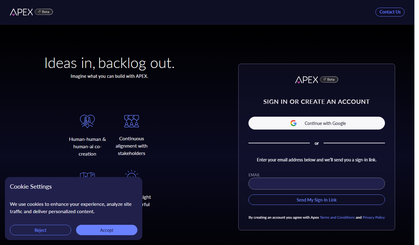419x245 pixels.
Task: Click the stakeholders alignment group icon
Action: 132,121
